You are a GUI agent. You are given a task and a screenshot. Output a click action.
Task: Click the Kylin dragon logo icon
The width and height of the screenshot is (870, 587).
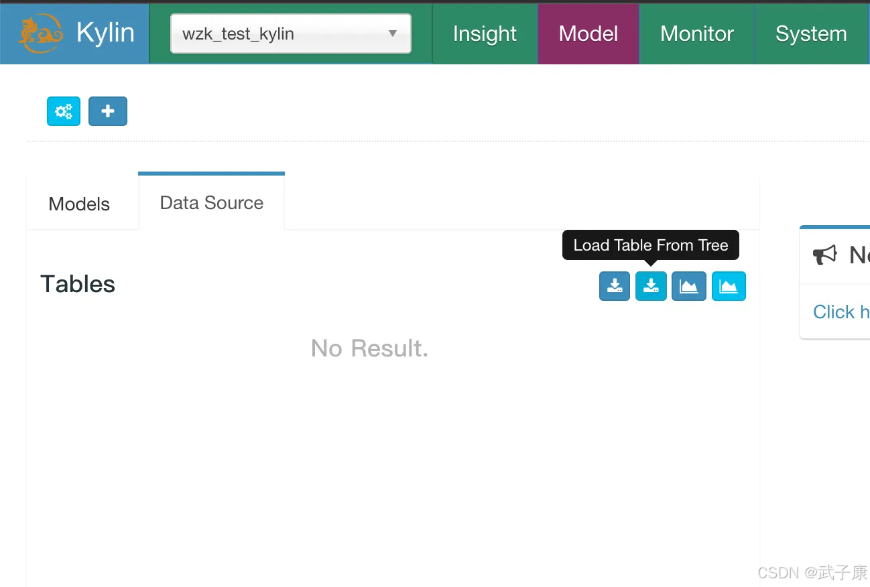coord(40,34)
